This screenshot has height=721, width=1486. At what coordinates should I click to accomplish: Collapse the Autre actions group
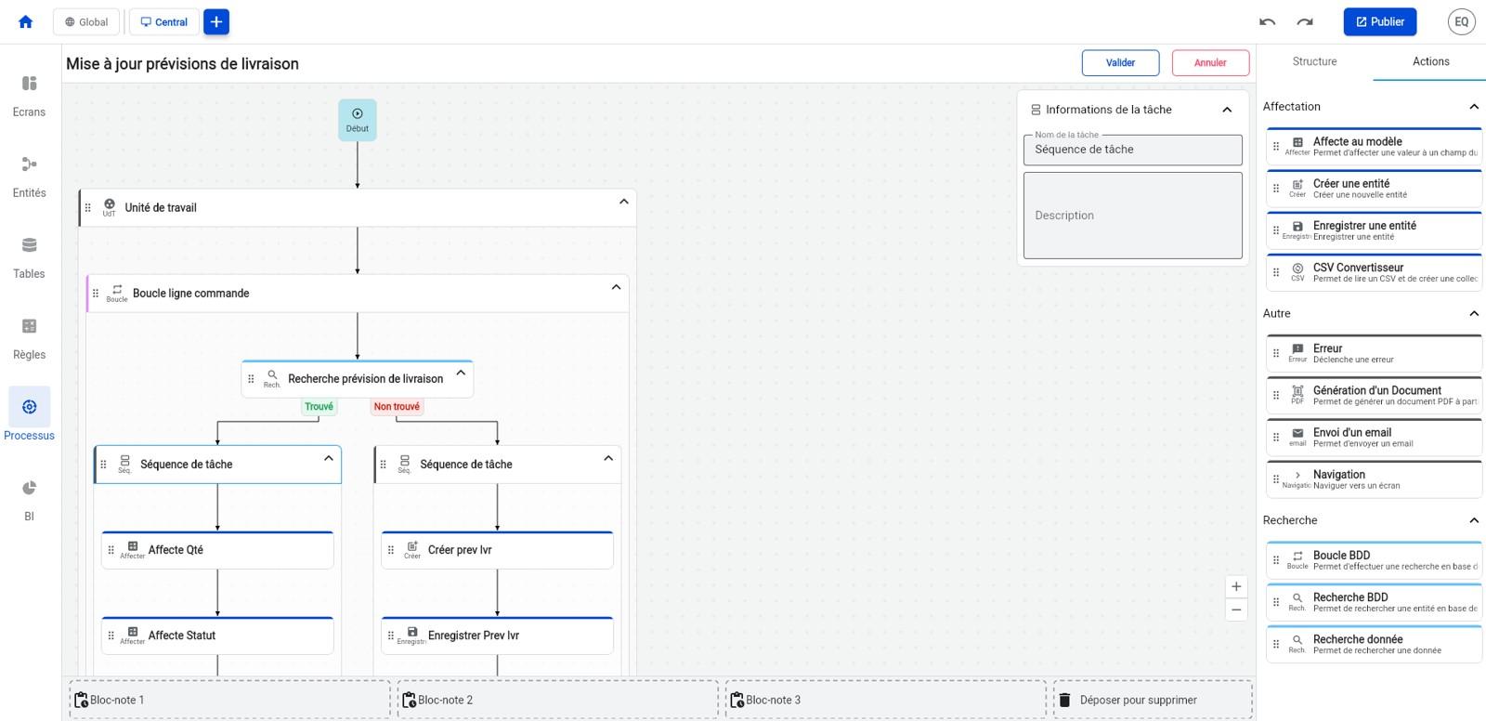point(1474,314)
